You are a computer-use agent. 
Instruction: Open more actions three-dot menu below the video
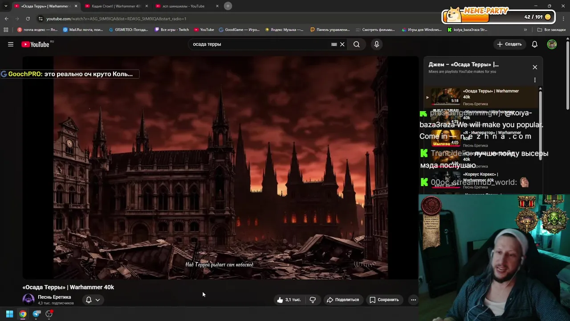pos(413,300)
